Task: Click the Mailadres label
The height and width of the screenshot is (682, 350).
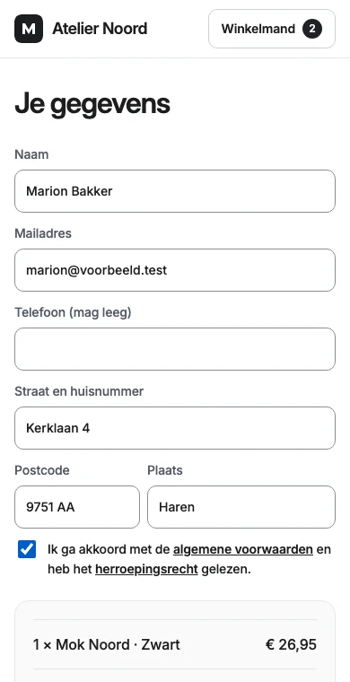Action: coord(43,233)
